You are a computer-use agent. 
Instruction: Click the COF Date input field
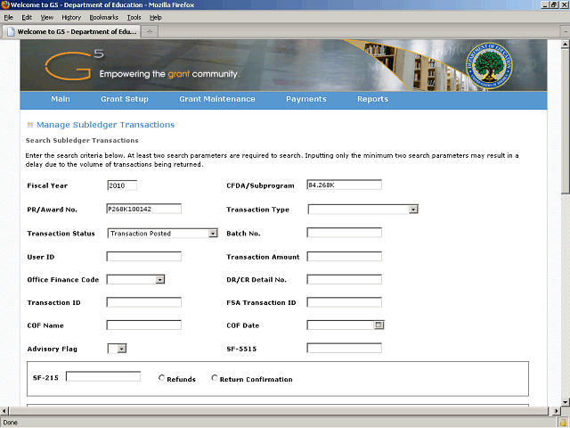pos(340,325)
